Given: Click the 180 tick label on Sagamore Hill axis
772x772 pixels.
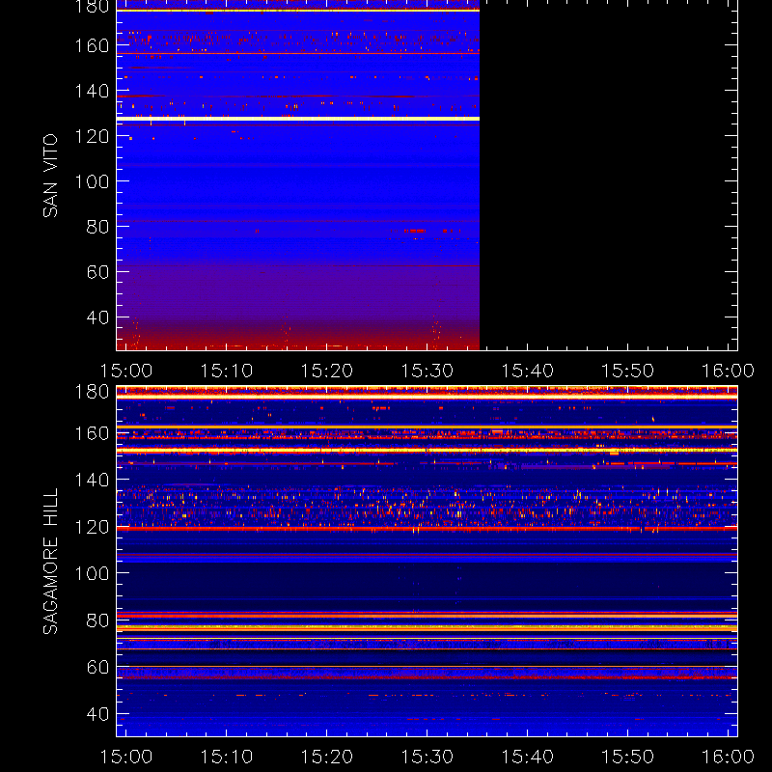Looking at the screenshot, I should [x=92, y=392].
